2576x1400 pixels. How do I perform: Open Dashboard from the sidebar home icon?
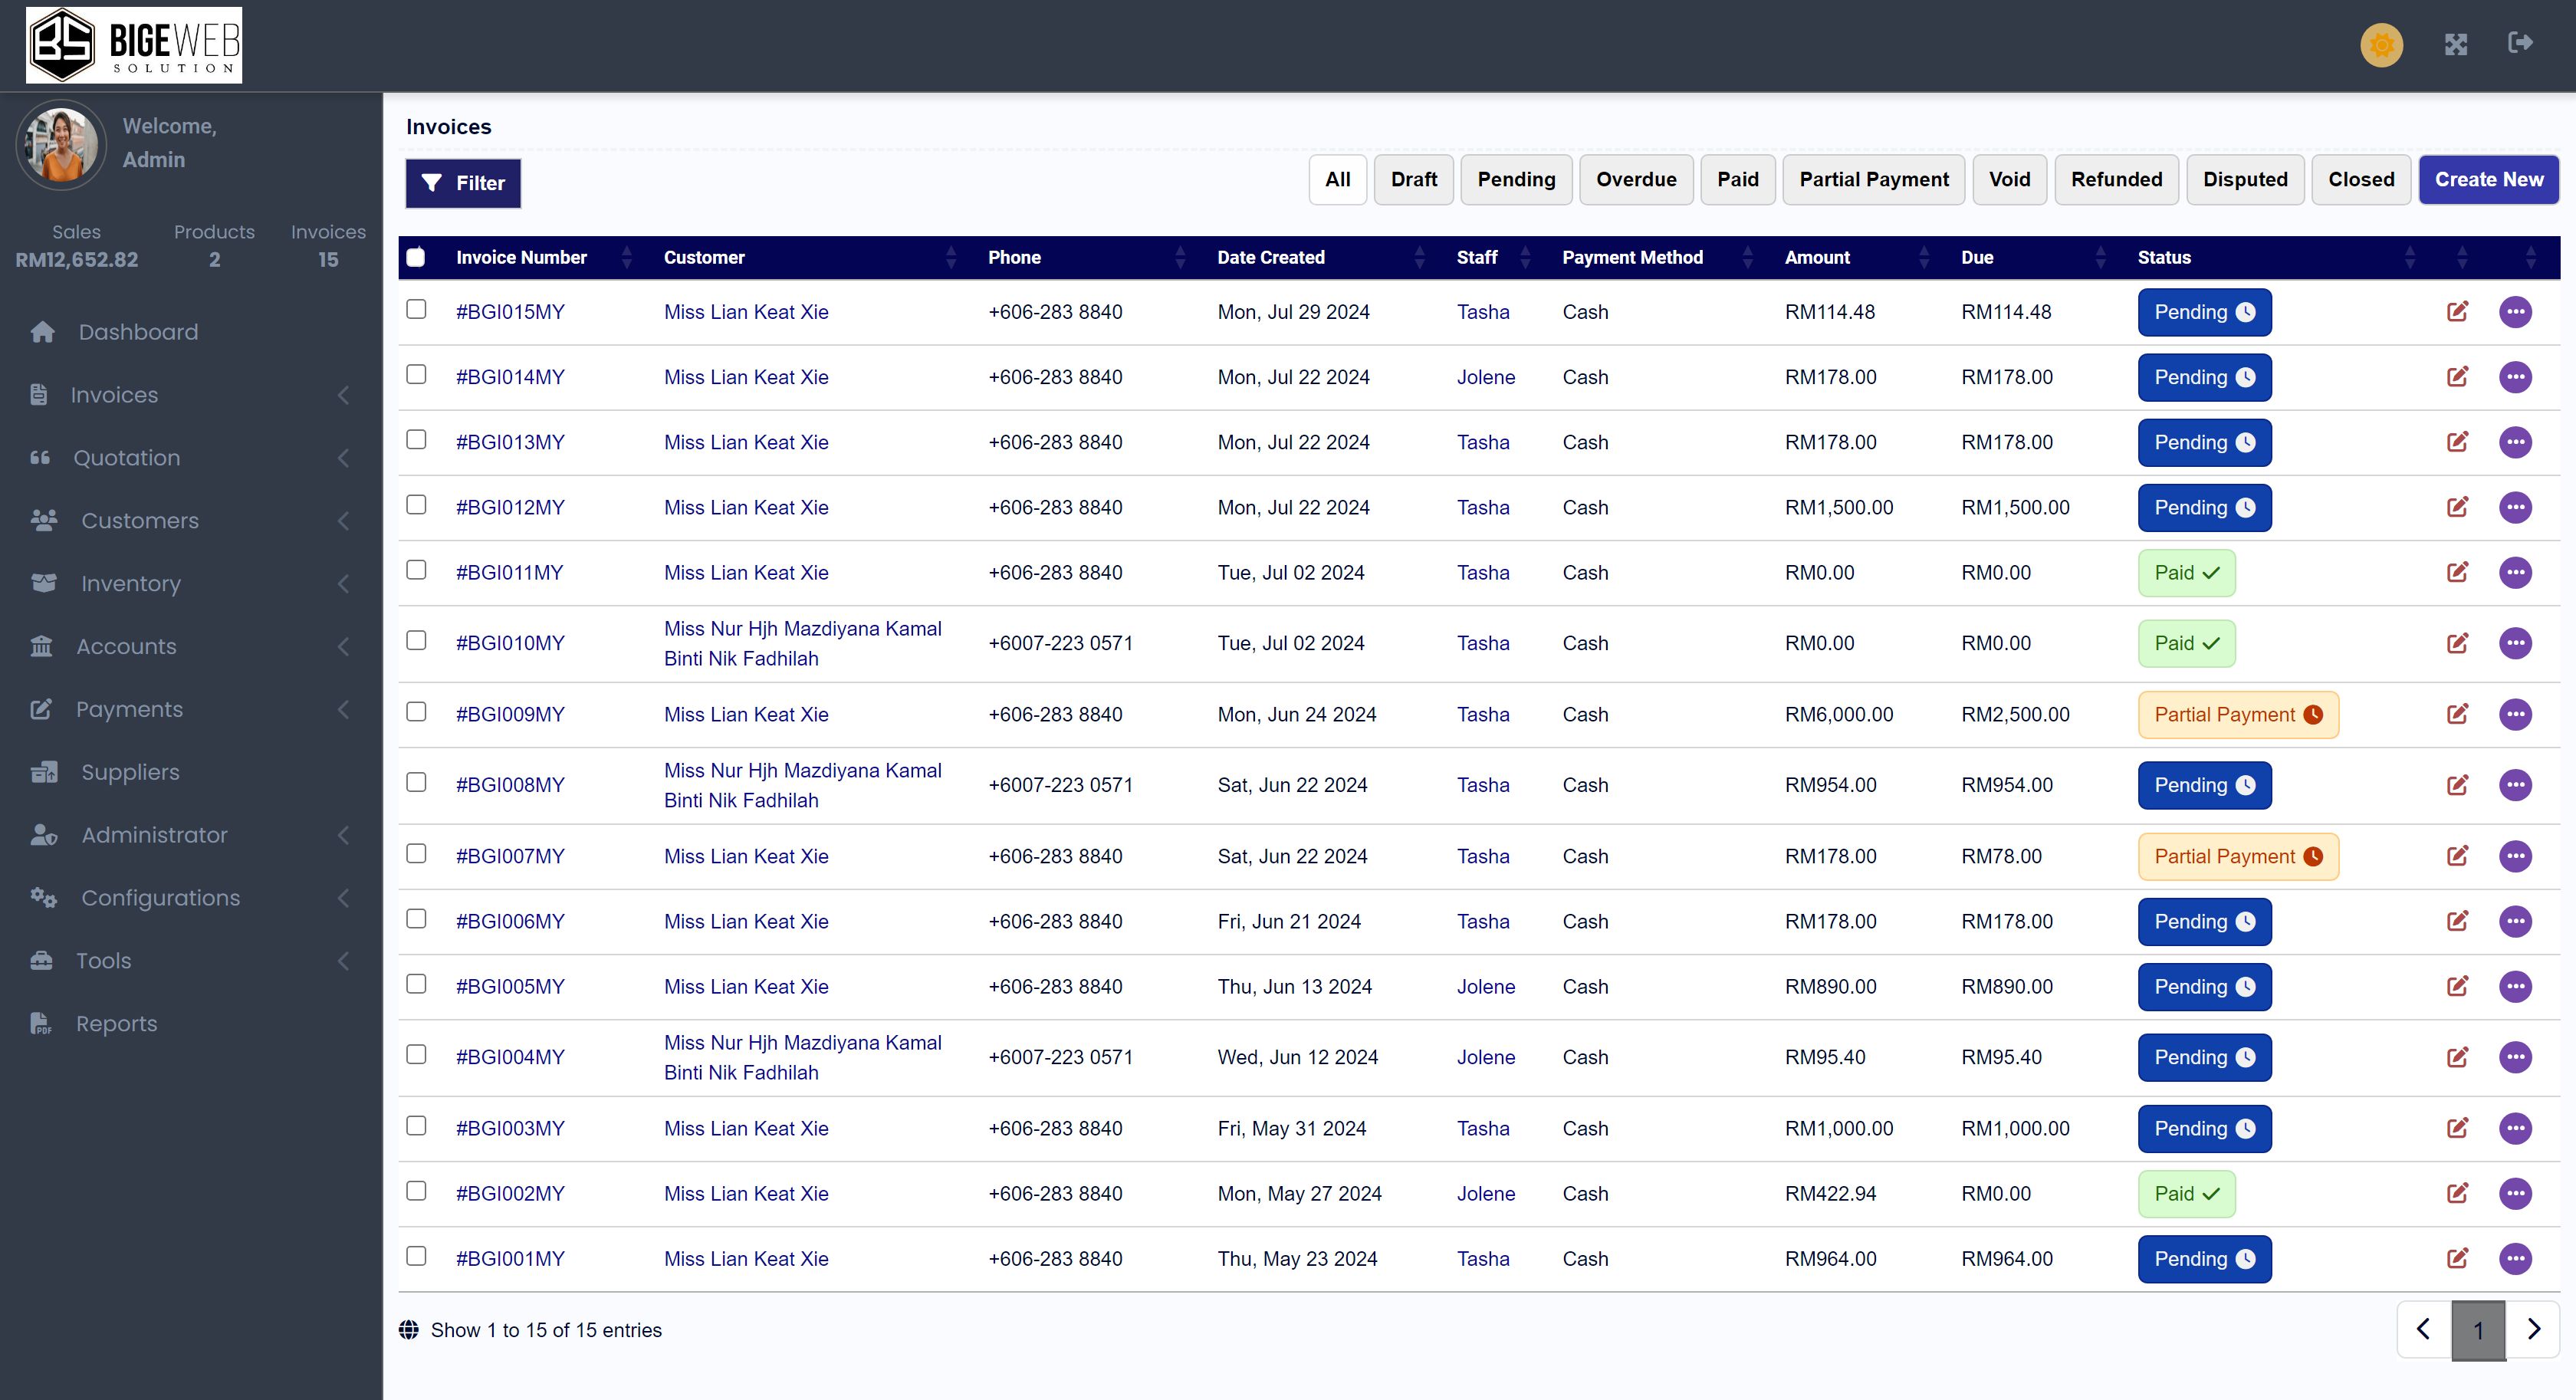click(x=42, y=332)
